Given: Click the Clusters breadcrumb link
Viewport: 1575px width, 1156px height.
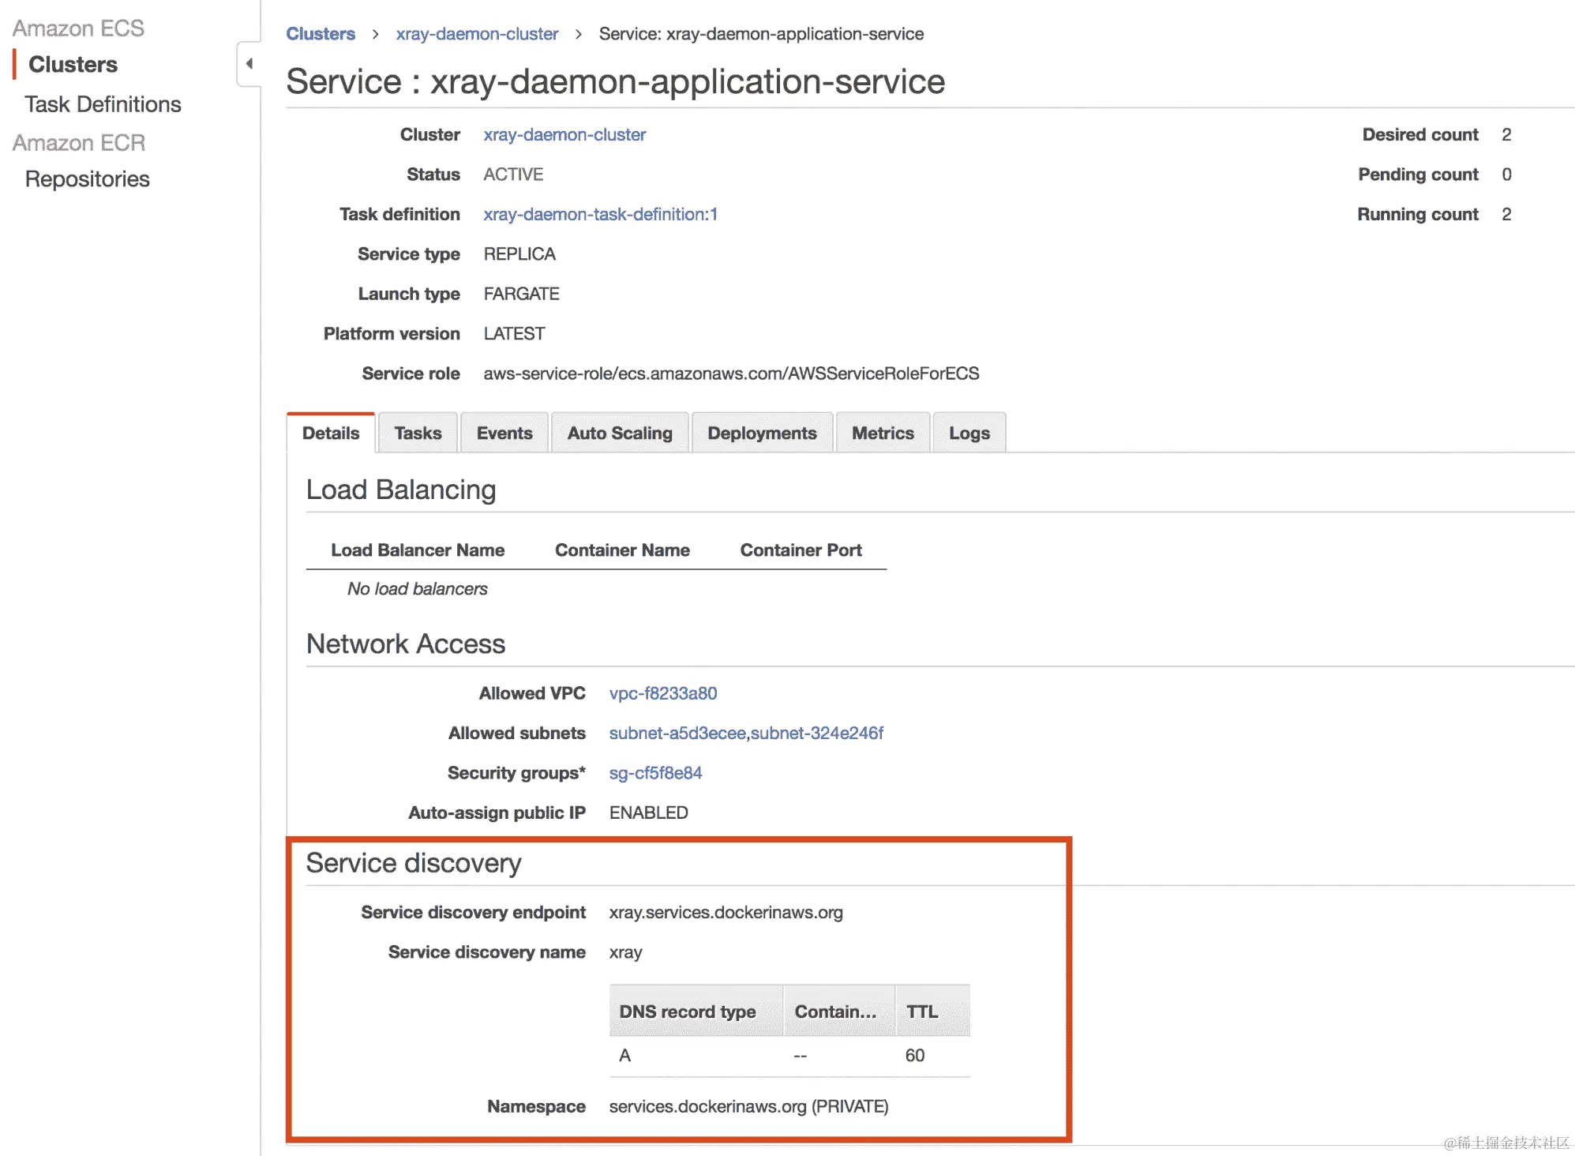Looking at the screenshot, I should point(321,34).
